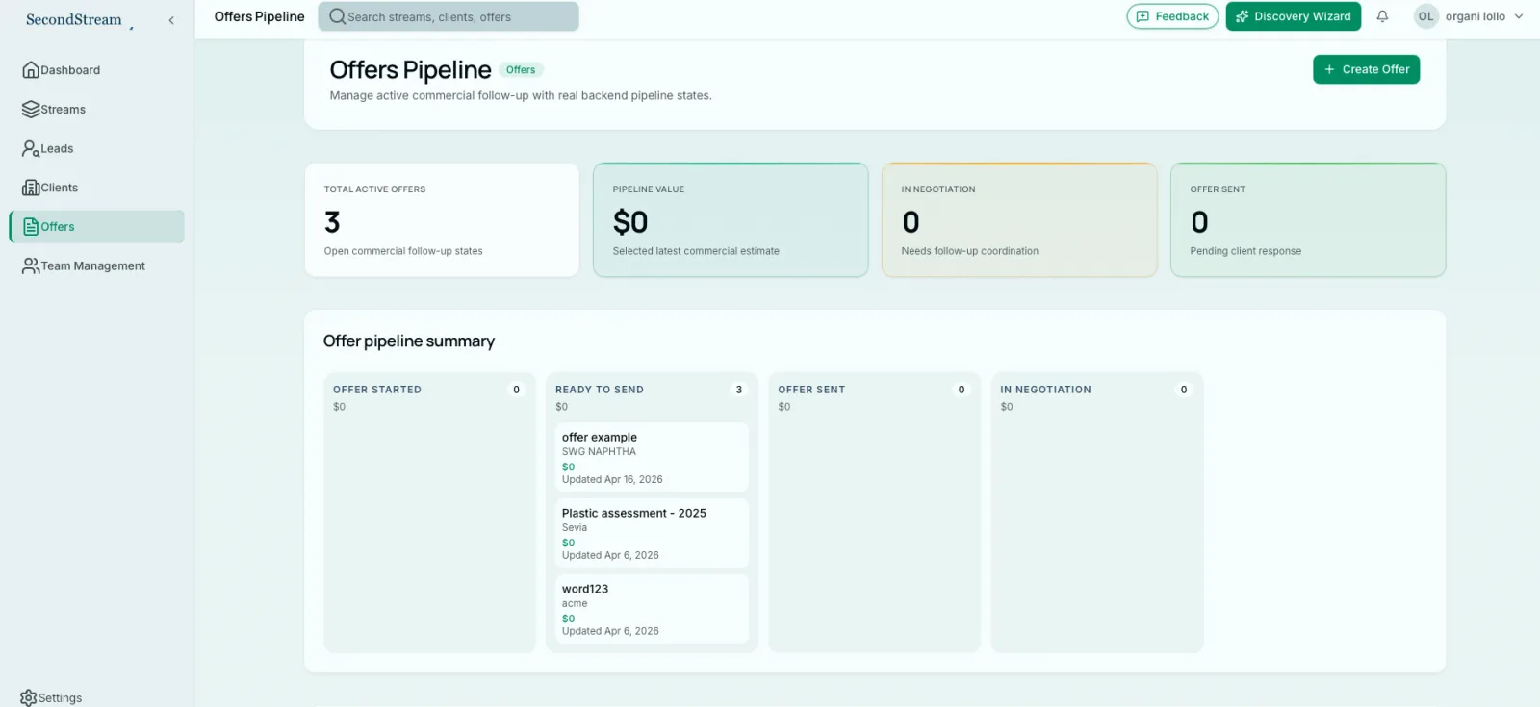The image size is (1540, 707).
Task: Go to the Clients menu item
Action: point(96,188)
